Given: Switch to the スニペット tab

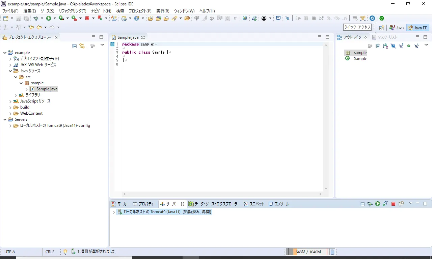Looking at the screenshot, I should (x=254, y=204).
